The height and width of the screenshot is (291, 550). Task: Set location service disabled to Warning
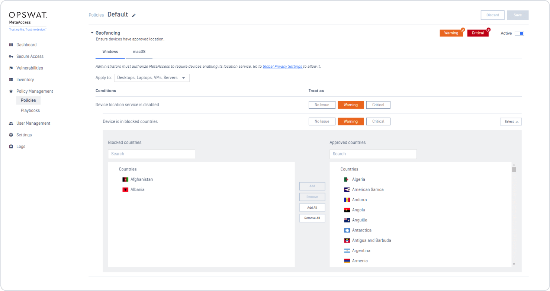click(x=351, y=105)
